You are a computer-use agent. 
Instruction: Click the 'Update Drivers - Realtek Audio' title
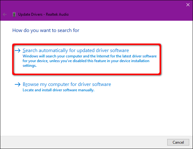point(43,14)
